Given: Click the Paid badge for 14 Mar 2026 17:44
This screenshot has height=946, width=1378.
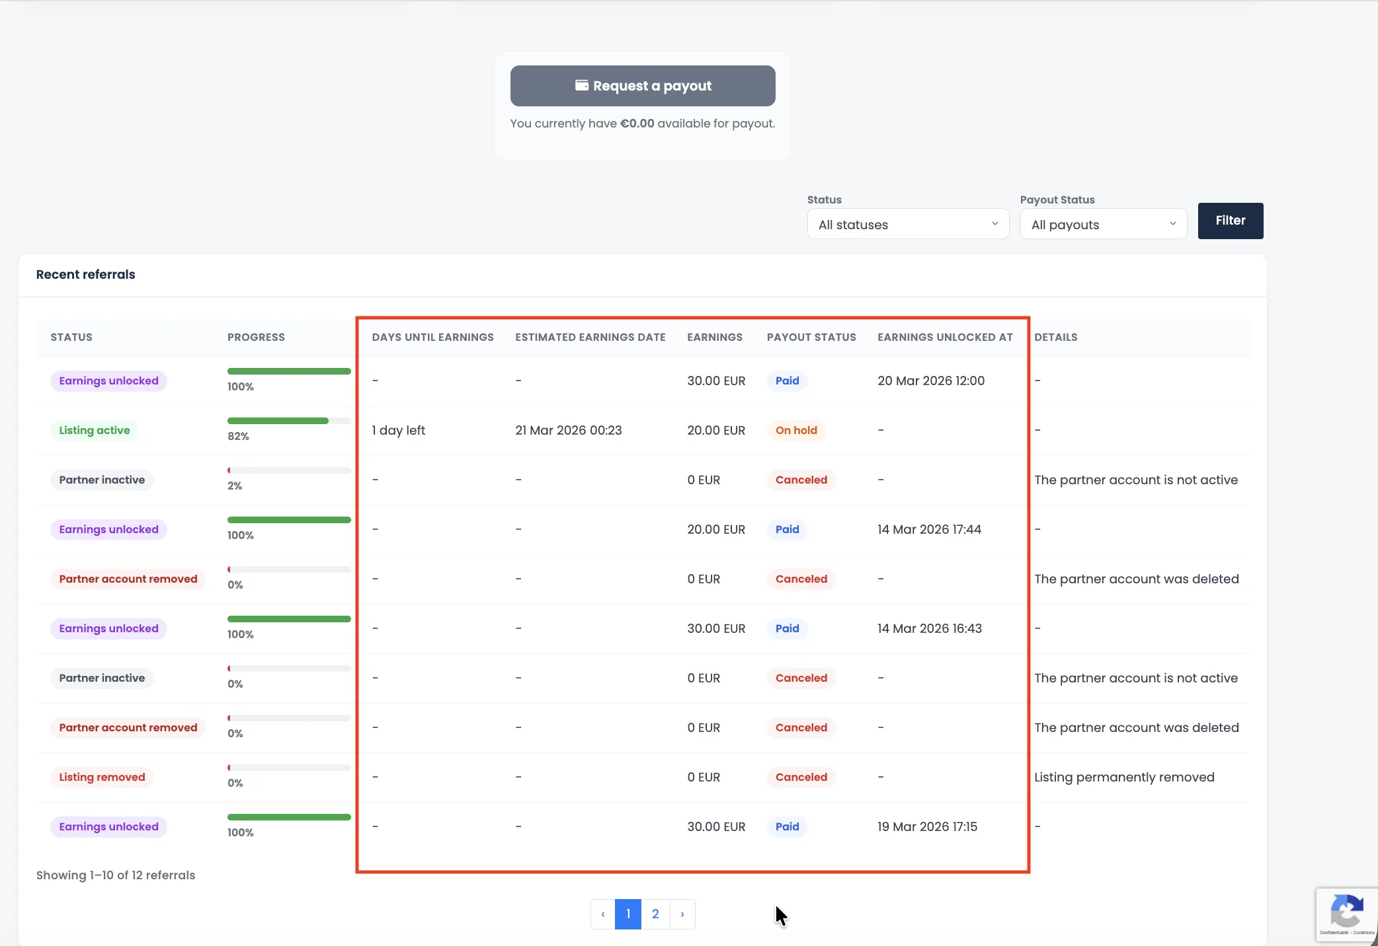Looking at the screenshot, I should tap(787, 530).
